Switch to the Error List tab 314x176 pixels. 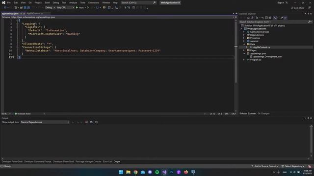click(107, 162)
